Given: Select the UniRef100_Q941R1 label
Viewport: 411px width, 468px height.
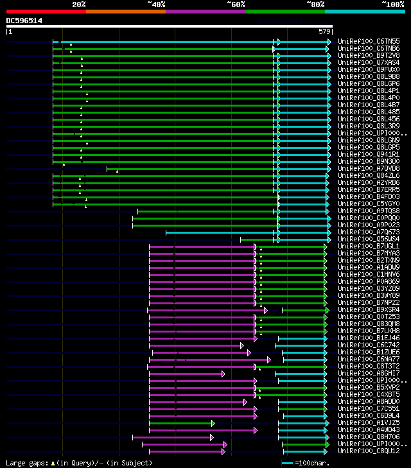Looking at the screenshot, I should pyautogui.click(x=369, y=154).
